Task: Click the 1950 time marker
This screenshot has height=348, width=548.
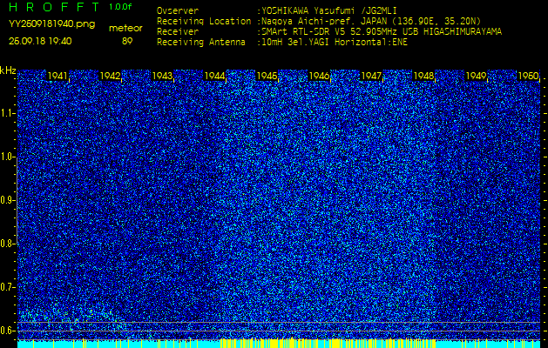Action: point(528,76)
